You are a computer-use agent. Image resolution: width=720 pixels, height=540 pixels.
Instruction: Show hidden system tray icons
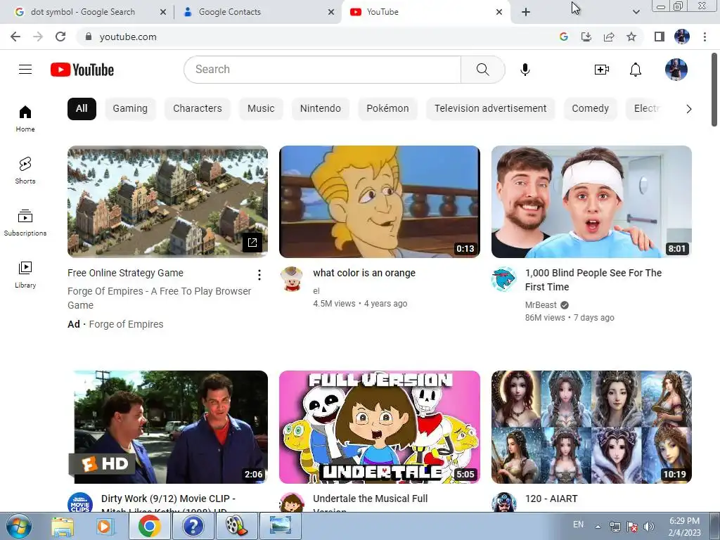(598, 527)
